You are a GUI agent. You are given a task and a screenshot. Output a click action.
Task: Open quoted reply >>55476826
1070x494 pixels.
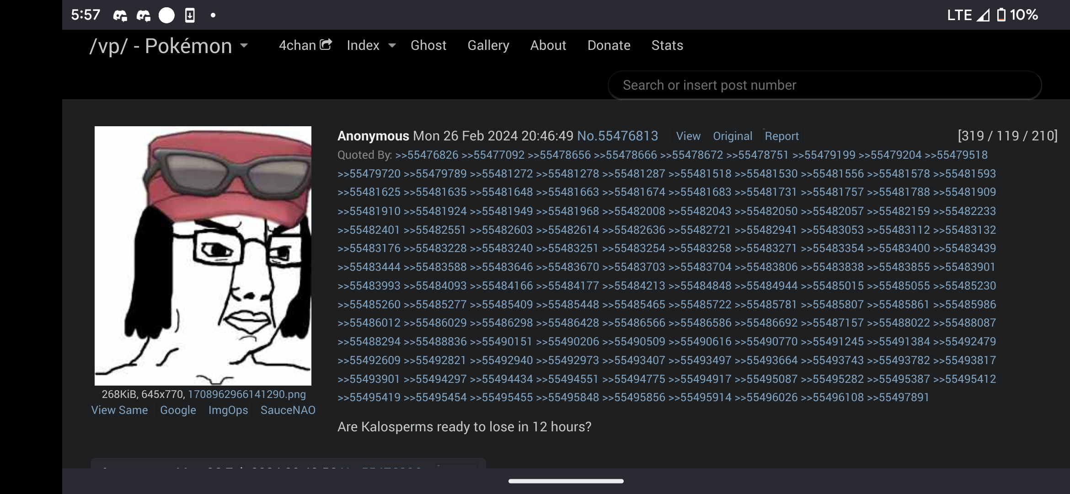(x=427, y=155)
